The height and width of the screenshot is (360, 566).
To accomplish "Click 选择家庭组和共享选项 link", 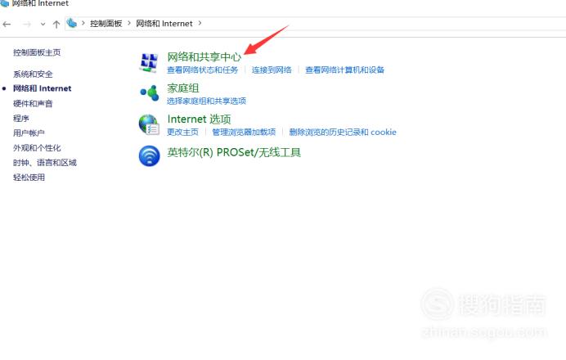I will point(206,101).
